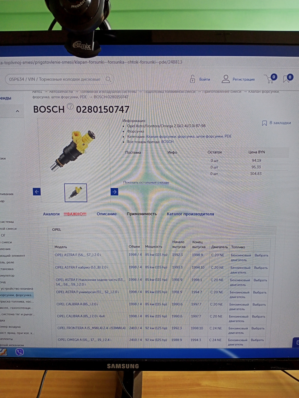Click the injector thumbnail image
Image resolution: width=299 pixels, height=398 pixels.
pyautogui.click(x=76, y=193)
